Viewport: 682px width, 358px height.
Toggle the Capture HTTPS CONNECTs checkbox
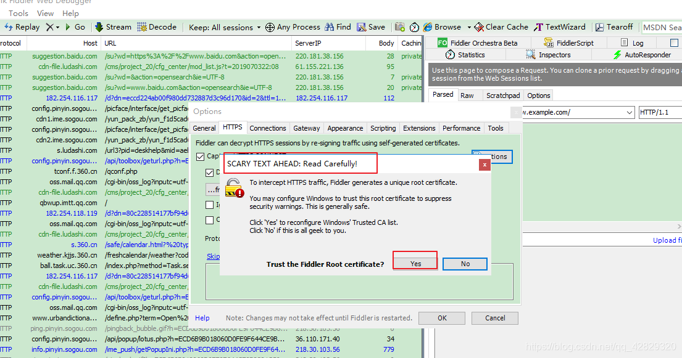(200, 157)
